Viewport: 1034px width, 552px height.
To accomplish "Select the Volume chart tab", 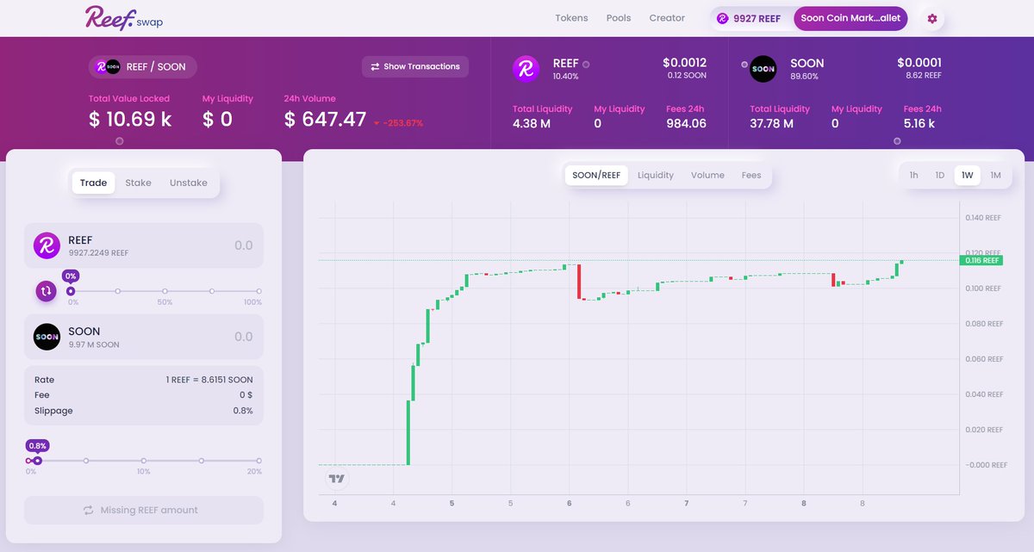I will [x=707, y=175].
